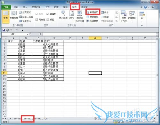Click Synchronous Scrolling icon
Viewport: 160px width, 125px height.
(117, 17)
